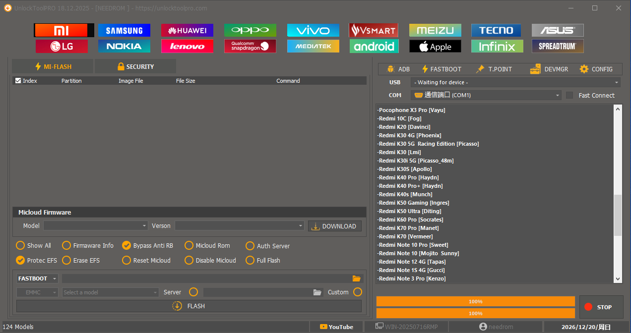Click the Apple brand tile

[x=435, y=47]
